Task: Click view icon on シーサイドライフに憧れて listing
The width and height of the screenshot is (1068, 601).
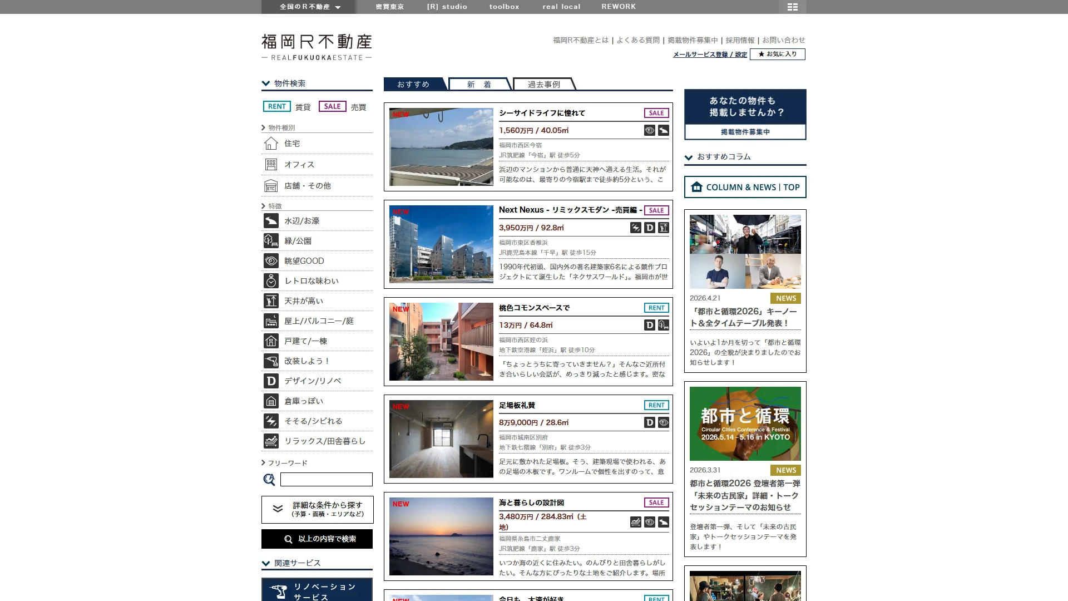Action: click(650, 130)
